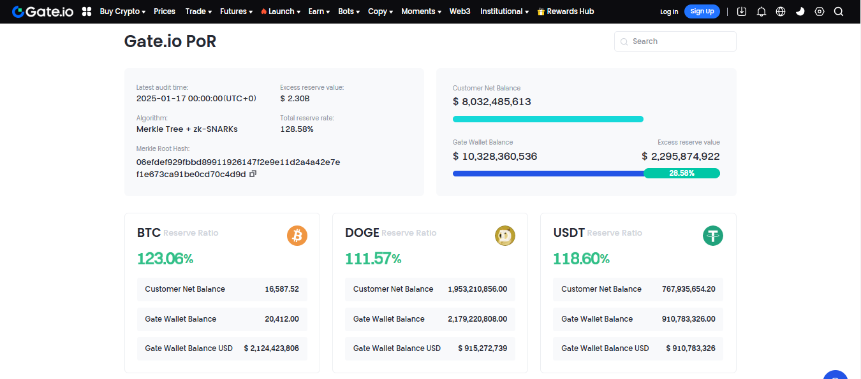Click the Merkle Tree + zk-SNARKs text
This screenshot has height=379, width=861.
click(187, 129)
